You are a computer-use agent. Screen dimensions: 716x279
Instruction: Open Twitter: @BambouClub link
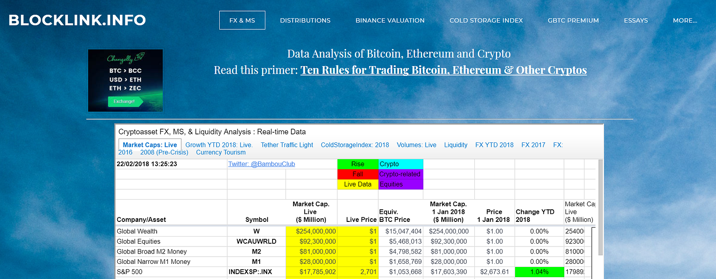click(262, 164)
